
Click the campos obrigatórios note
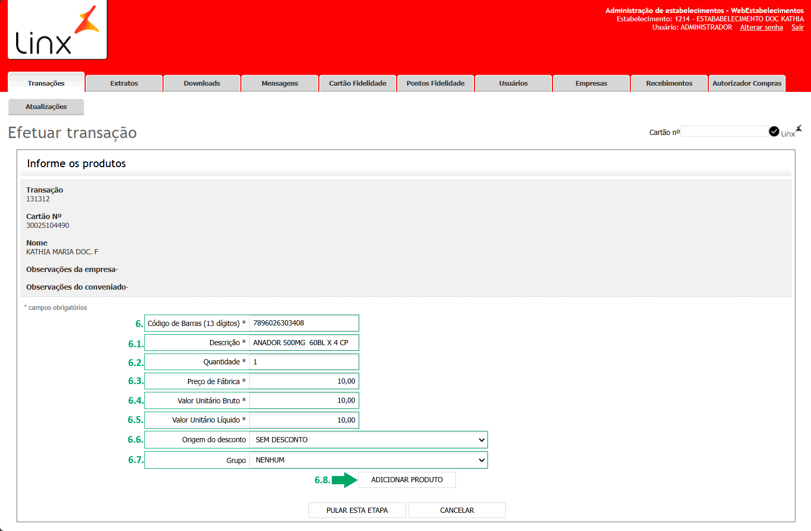pyautogui.click(x=56, y=308)
